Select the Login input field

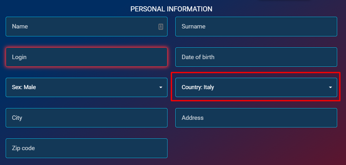point(86,57)
